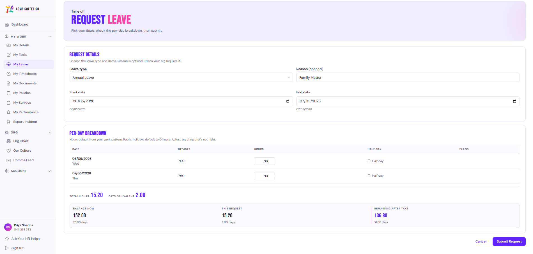Click Ask Your HR Helper link
The width and height of the screenshot is (533, 254).
(x=26, y=239)
